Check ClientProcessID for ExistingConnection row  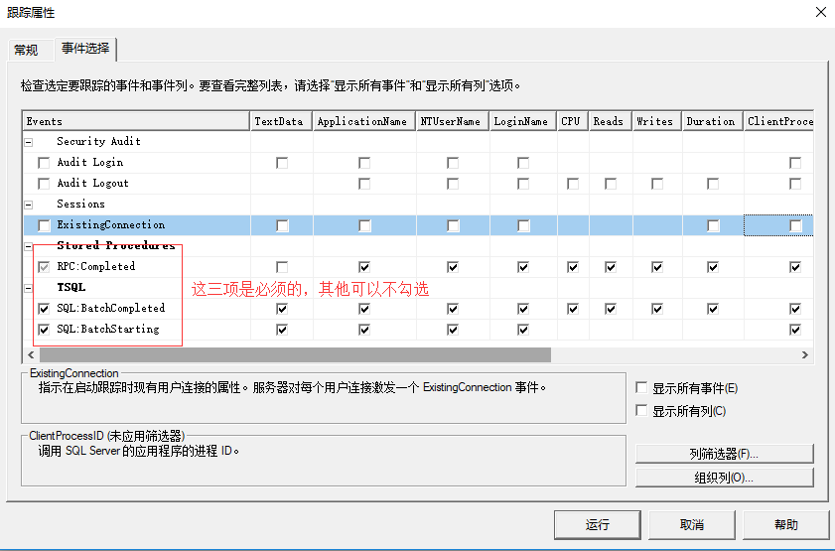pyautogui.click(x=795, y=225)
